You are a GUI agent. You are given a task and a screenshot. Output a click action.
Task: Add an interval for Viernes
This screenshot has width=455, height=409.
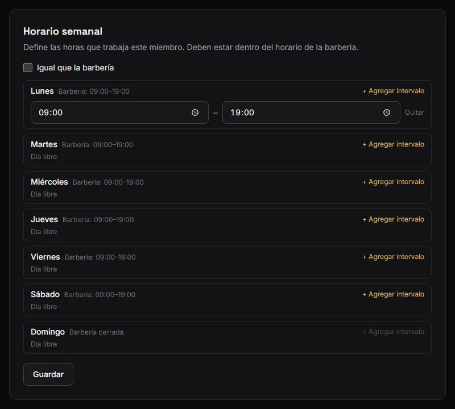pyautogui.click(x=393, y=257)
